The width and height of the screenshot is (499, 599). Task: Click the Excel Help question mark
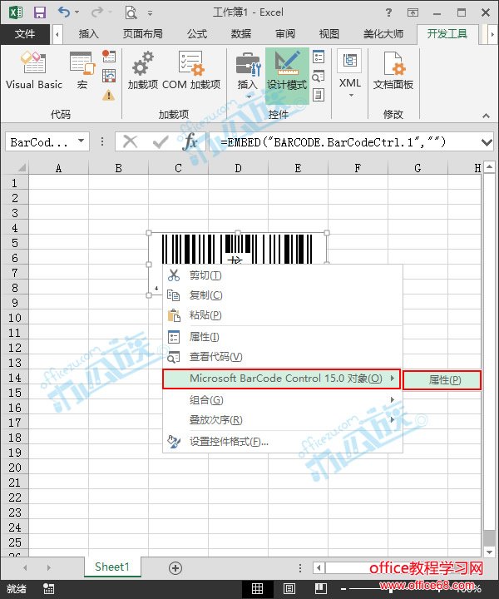coord(388,12)
